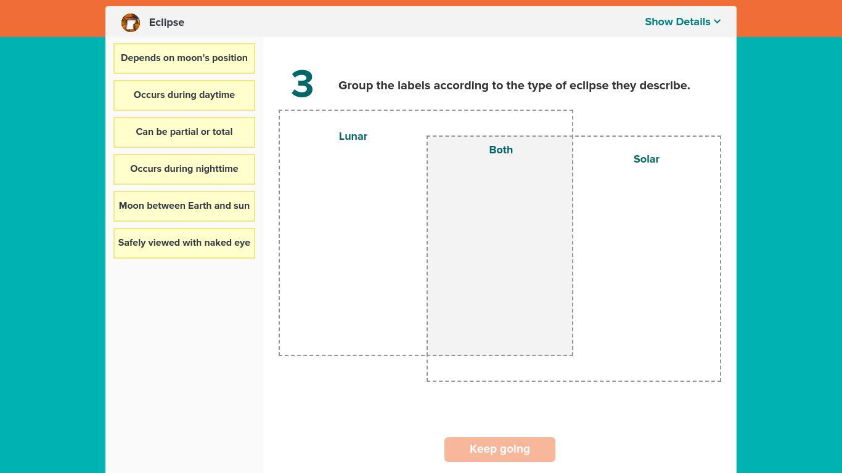This screenshot has height=473, width=842.
Task: Click the Solar heading text
Action: click(x=646, y=160)
